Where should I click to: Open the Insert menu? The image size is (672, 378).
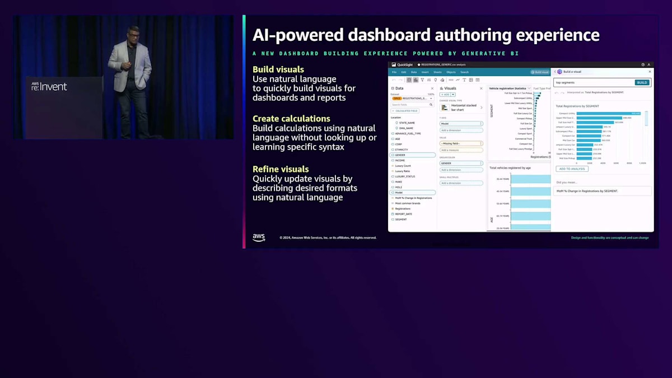pos(425,72)
